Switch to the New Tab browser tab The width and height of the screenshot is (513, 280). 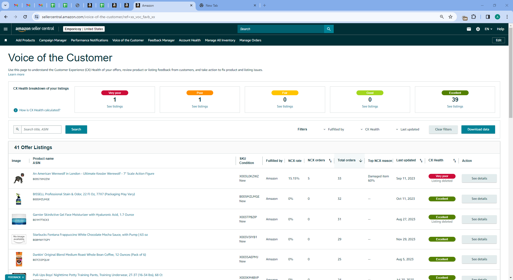(x=227, y=5)
